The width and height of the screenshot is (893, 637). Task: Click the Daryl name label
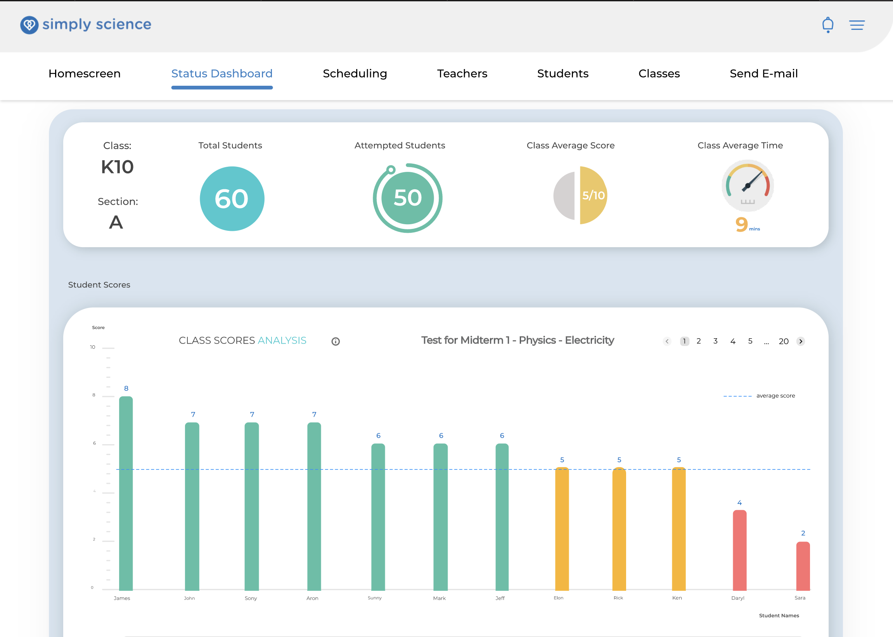click(737, 598)
